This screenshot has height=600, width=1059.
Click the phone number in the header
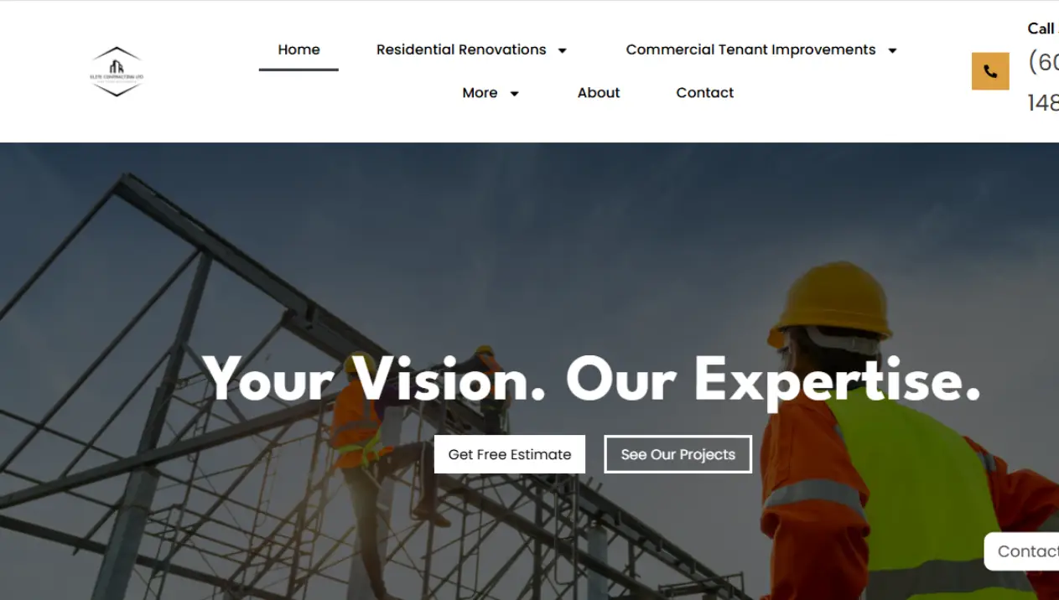click(x=1043, y=82)
